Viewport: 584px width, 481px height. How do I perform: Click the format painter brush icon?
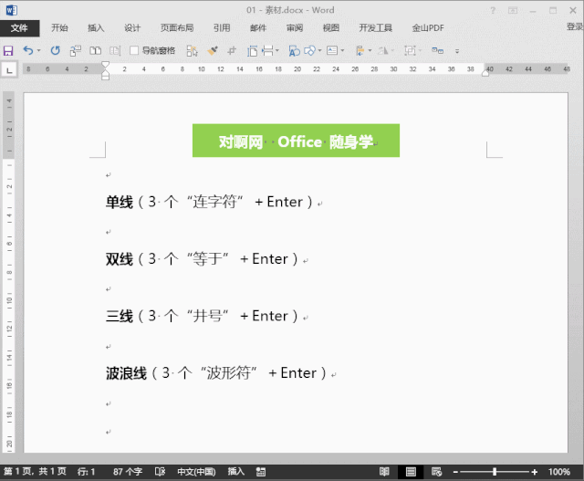tap(213, 50)
